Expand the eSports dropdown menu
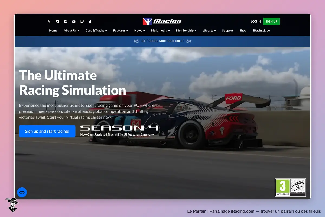 pos(209,31)
